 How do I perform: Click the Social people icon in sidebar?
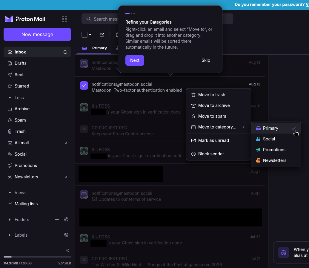(10, 154)
